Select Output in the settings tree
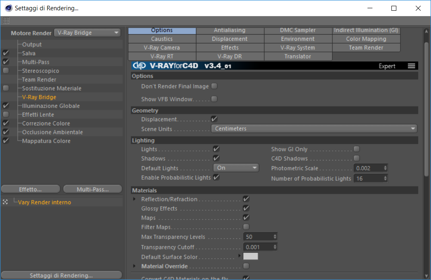The width and height of the screenshot is (431, 280). click(32, 44)
